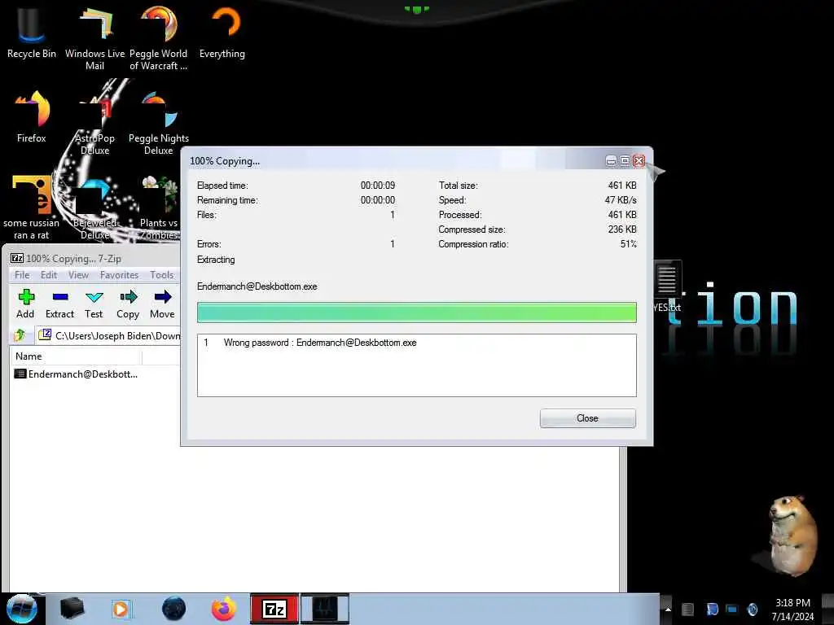Select the some russian ran a rat icon

[32, 208]
